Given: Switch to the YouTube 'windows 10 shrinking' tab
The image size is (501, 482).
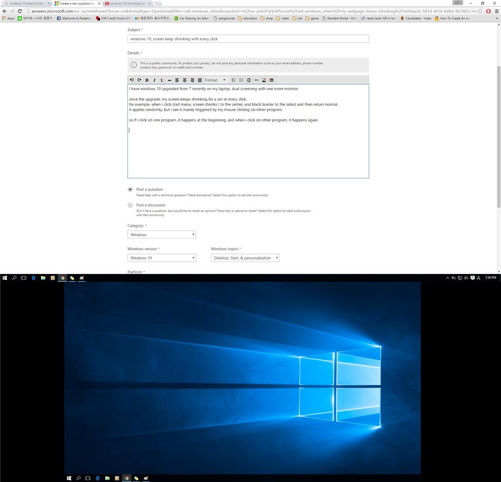Looking at the screenshot, I should (127, 3).
